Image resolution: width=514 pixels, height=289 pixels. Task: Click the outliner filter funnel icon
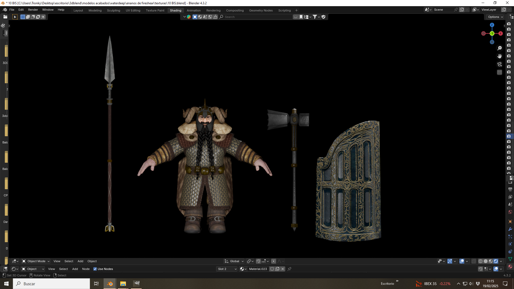[315, 17]
